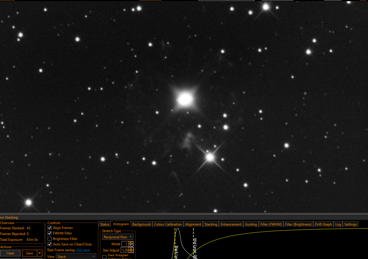Click the Black Level histogram marker line
Screen dimensions: 368x259
click(x=175, y=243)
